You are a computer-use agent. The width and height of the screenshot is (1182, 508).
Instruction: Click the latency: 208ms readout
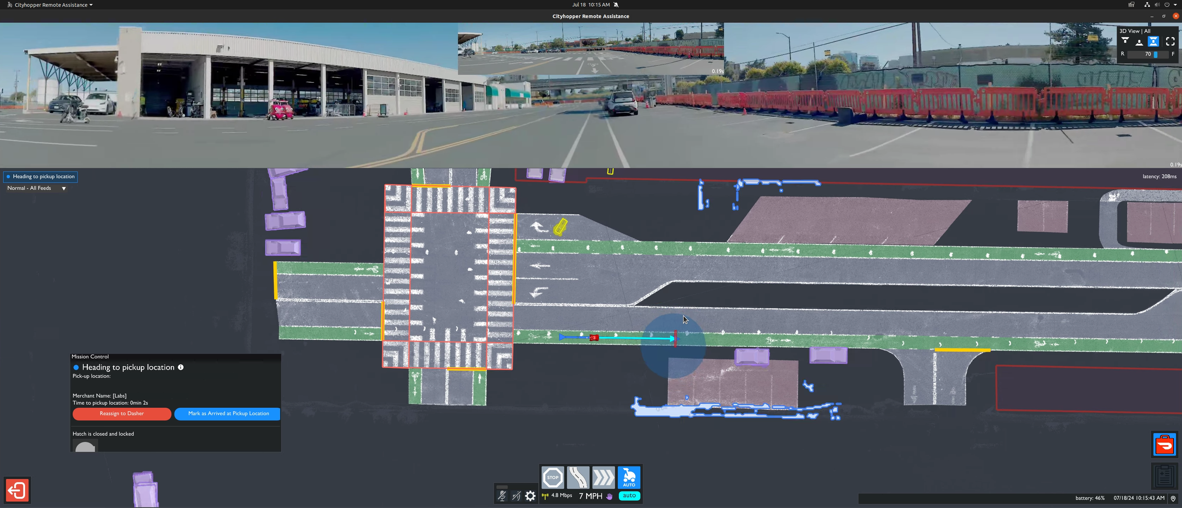(1159, 177)
